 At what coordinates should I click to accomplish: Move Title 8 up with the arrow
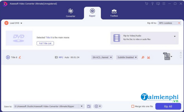(181, 55)
